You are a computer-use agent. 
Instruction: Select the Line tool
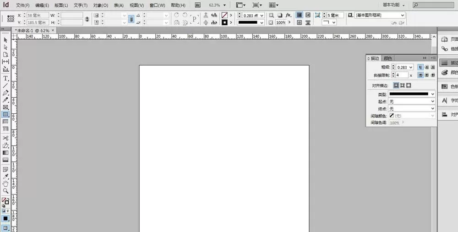(5, 85)
